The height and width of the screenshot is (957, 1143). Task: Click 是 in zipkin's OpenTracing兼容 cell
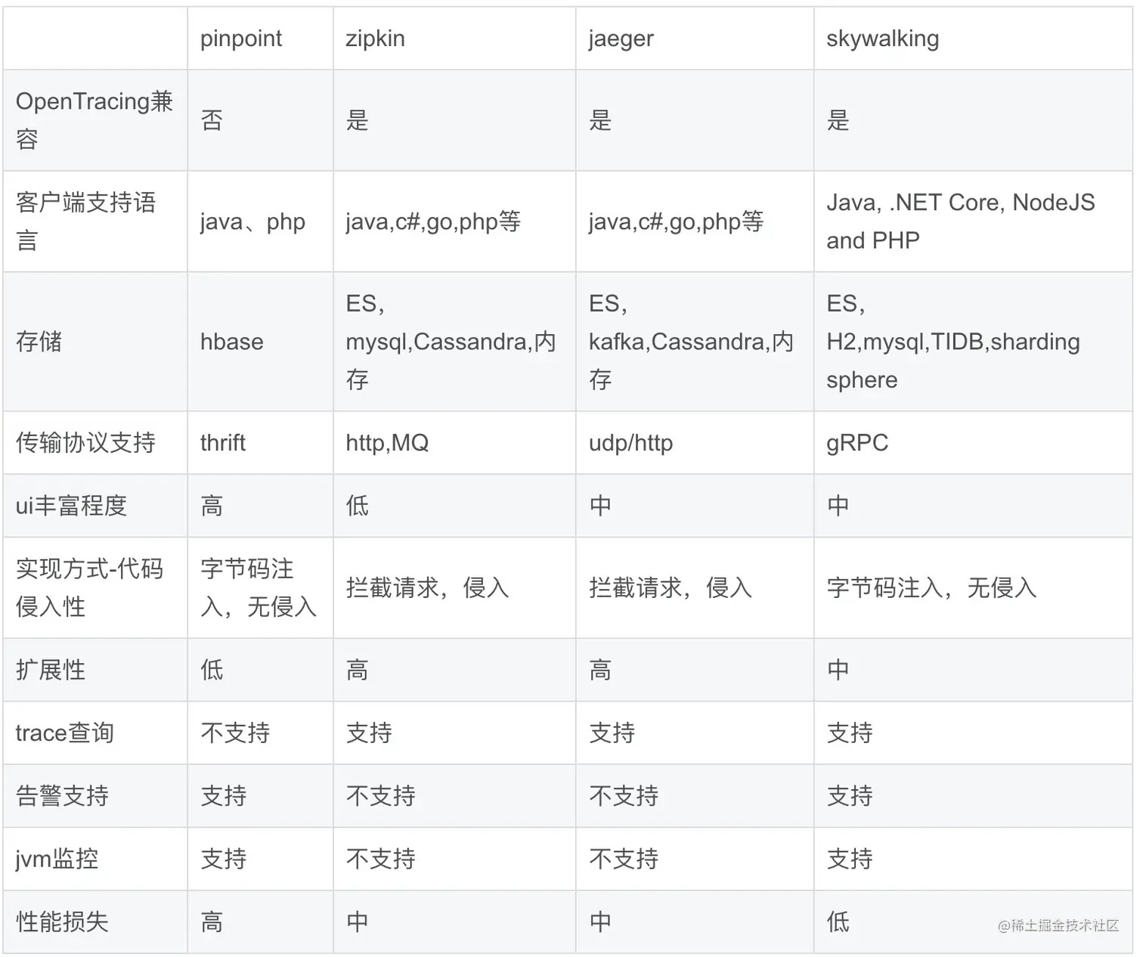357,120
